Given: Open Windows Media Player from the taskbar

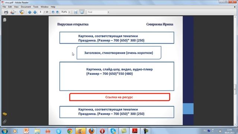Looking at the screenshot, I should 15,131.
